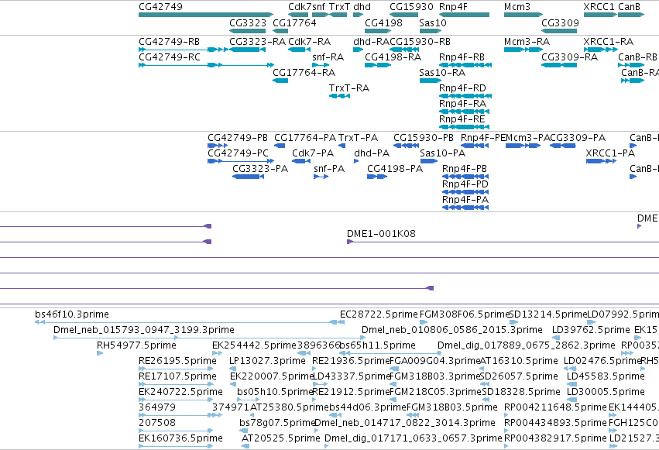Viewport: 659px width, 450px height.
Task: Click the LD30005.5prime EST
Action: click(572, 400)
